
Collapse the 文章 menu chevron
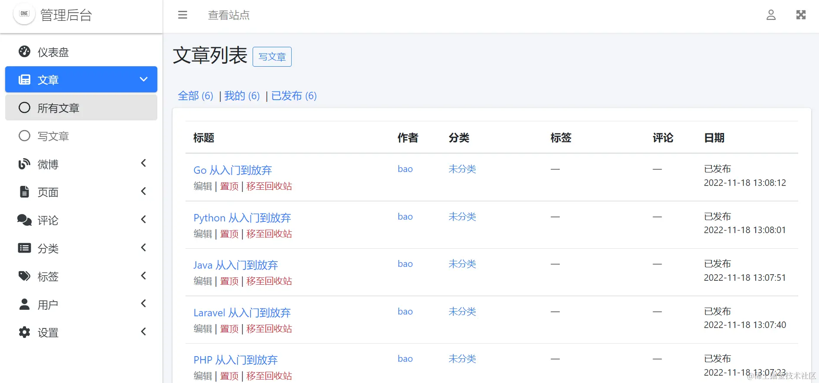pyautogui.click(x=143, y=79)
